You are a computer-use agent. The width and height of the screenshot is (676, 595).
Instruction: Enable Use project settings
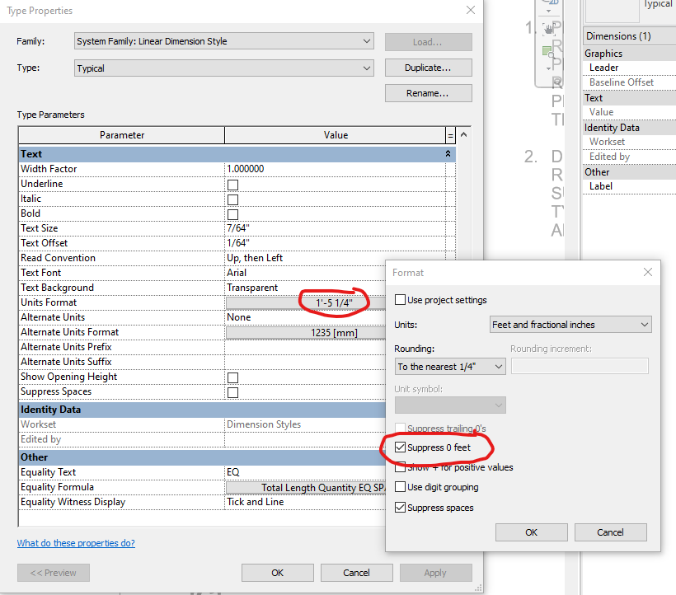pos(400,300)
